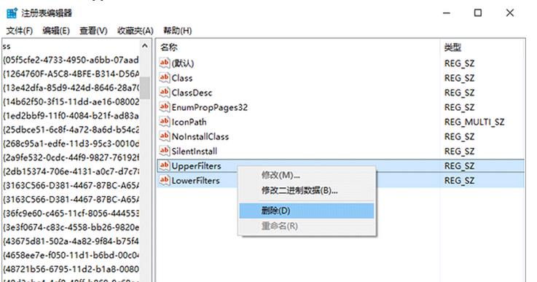Select the Class value string icon
Screen dimensions: 537x282
pos(165,77)
